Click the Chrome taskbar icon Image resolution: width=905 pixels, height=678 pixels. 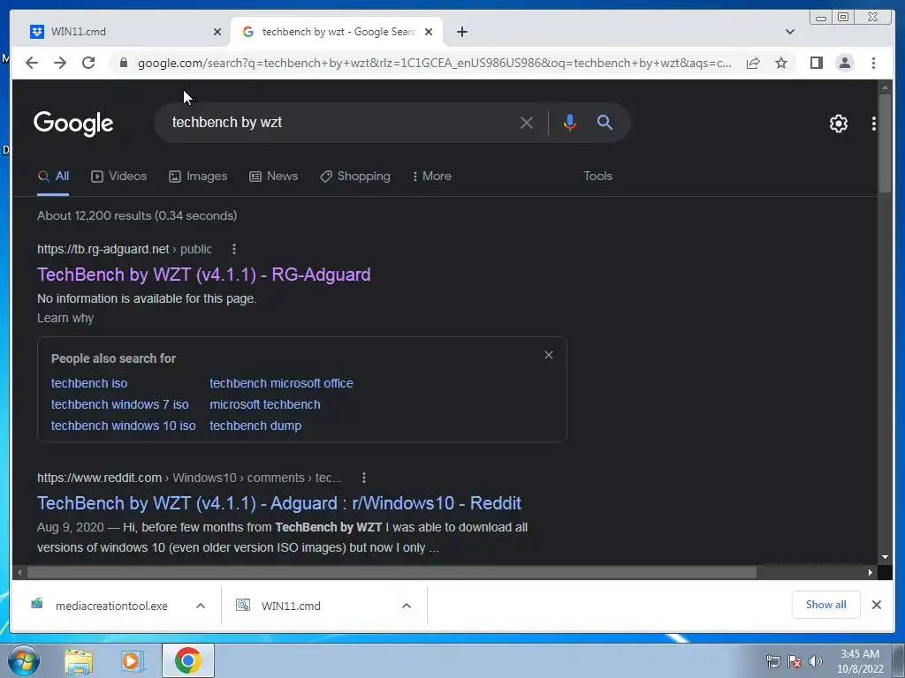[187, 660]
